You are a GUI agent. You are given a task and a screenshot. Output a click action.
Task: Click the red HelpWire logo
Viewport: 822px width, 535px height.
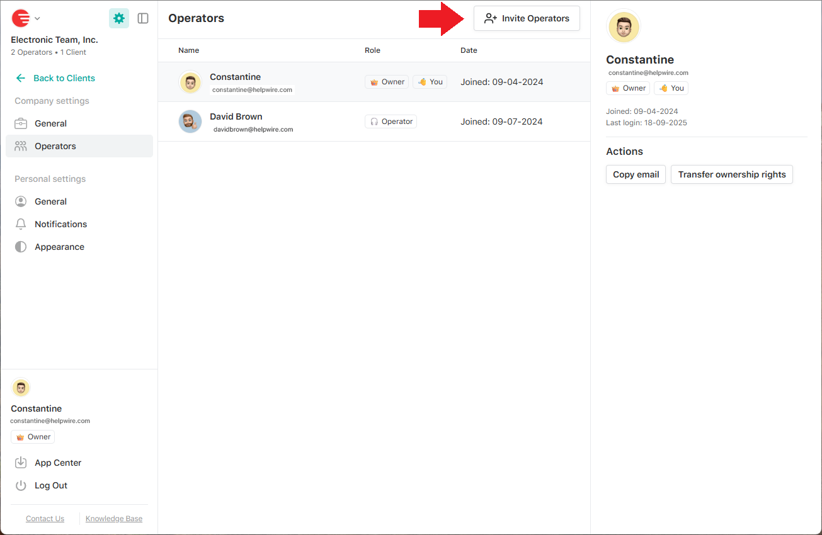[x=21, y=18]
